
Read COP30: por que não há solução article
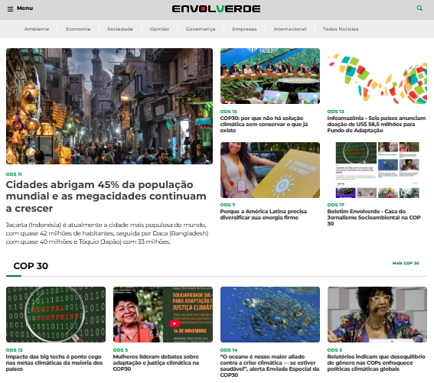coord(264,124)
